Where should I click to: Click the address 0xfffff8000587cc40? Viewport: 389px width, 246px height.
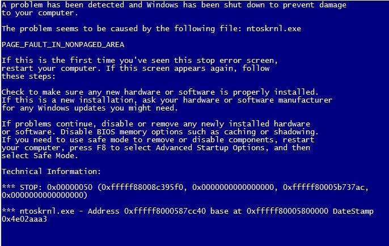[165, 211]
